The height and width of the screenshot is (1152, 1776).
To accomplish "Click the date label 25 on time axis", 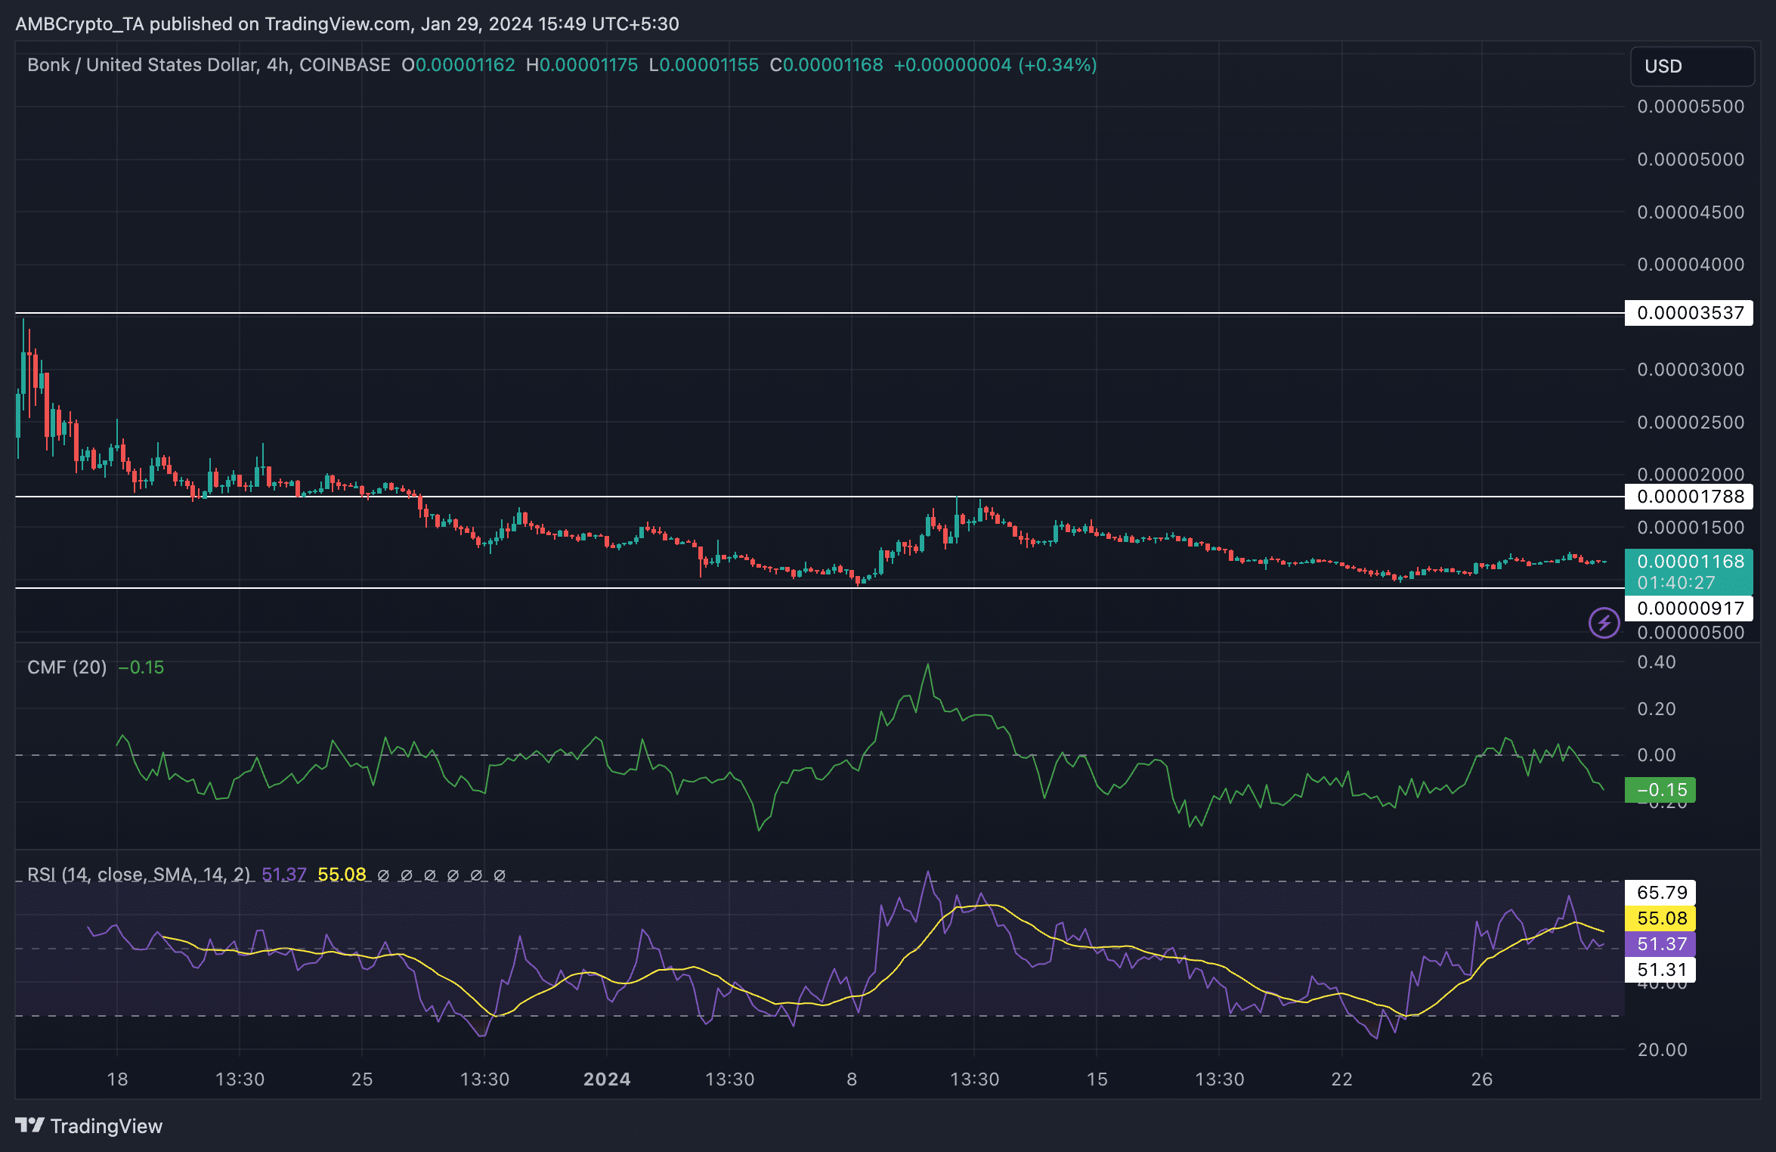I will [x=362, y=1079].
